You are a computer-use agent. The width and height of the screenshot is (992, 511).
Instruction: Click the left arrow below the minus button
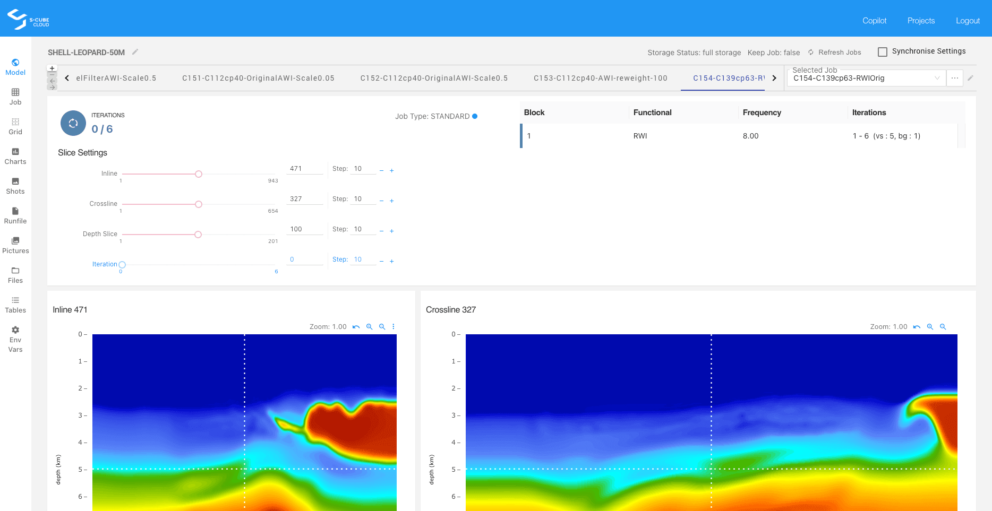tap(52, 81)
